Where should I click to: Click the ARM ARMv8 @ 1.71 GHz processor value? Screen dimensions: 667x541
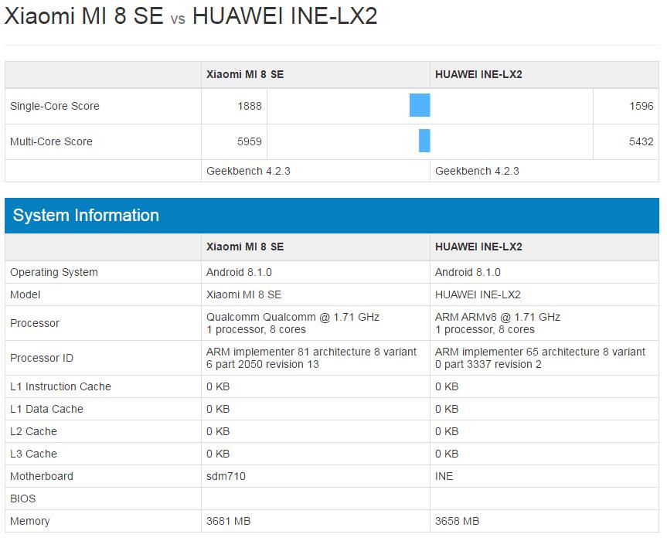(498, 323)
